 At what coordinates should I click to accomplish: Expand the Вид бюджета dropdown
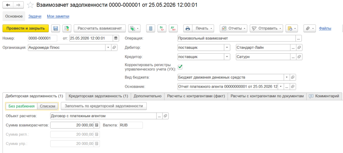(287, 77)
